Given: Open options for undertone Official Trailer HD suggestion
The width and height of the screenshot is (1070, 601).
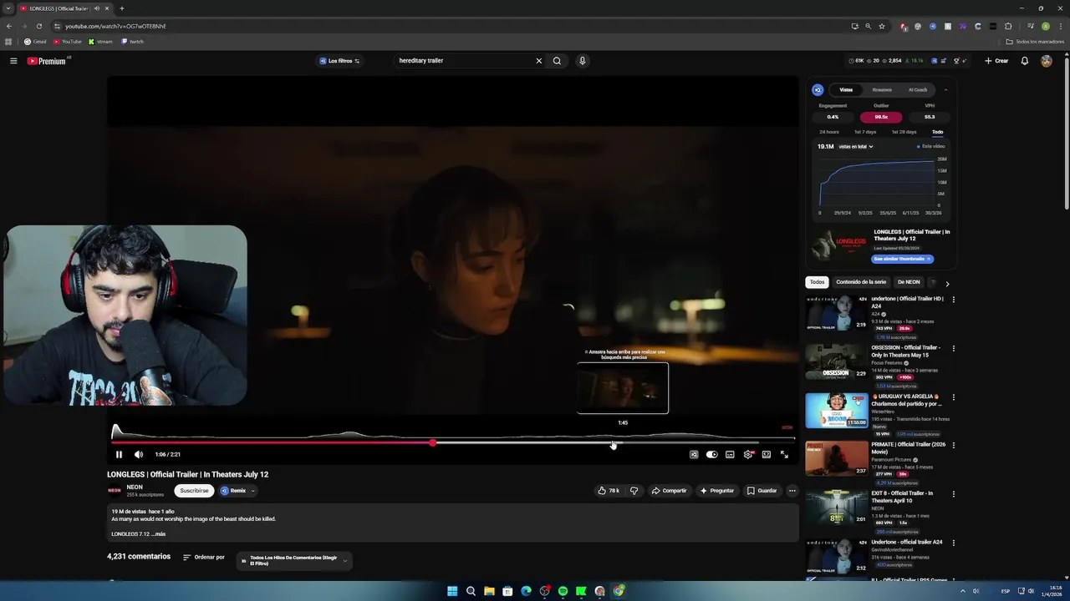Looking at the screenshot, I should coord(954,300).
